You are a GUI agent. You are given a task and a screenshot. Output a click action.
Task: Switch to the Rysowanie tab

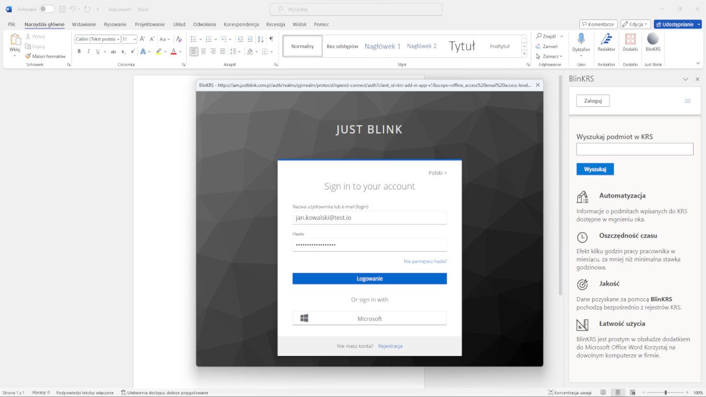coord(115,24)
